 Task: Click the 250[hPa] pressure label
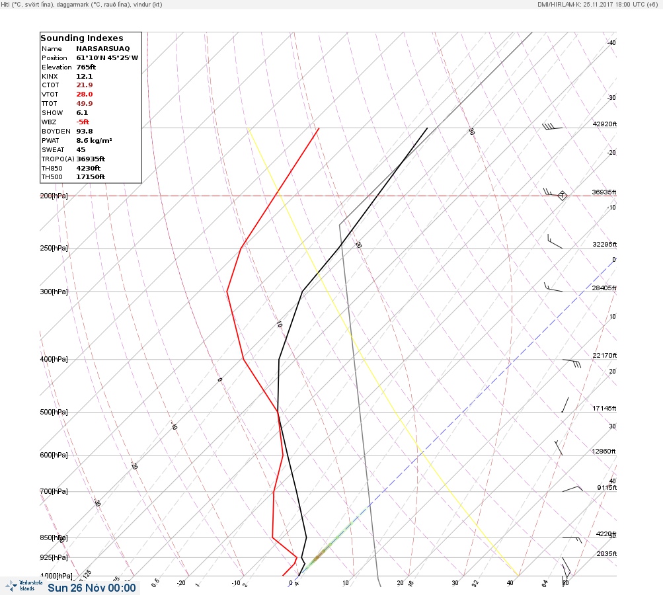tap(54, 248)
